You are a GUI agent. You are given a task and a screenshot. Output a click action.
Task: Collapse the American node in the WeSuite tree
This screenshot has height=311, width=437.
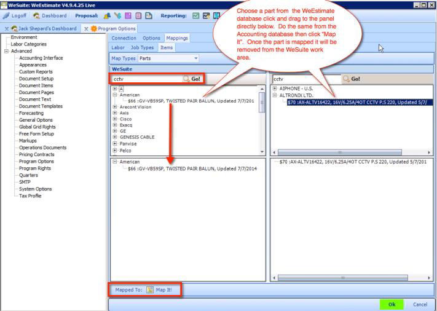tap(115, 95)
